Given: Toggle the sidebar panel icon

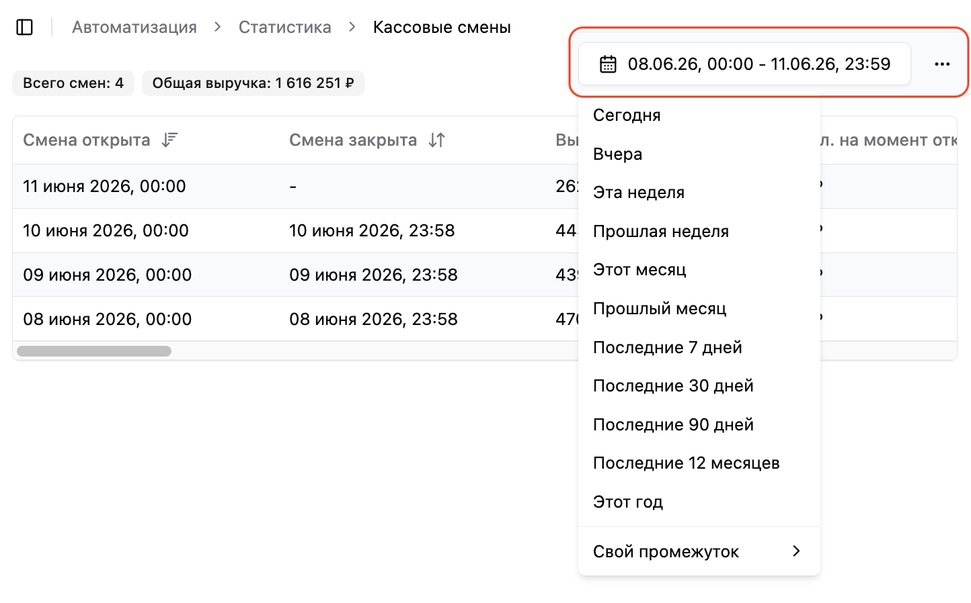Looking at the screenshot, I should (x=25, y=28).
